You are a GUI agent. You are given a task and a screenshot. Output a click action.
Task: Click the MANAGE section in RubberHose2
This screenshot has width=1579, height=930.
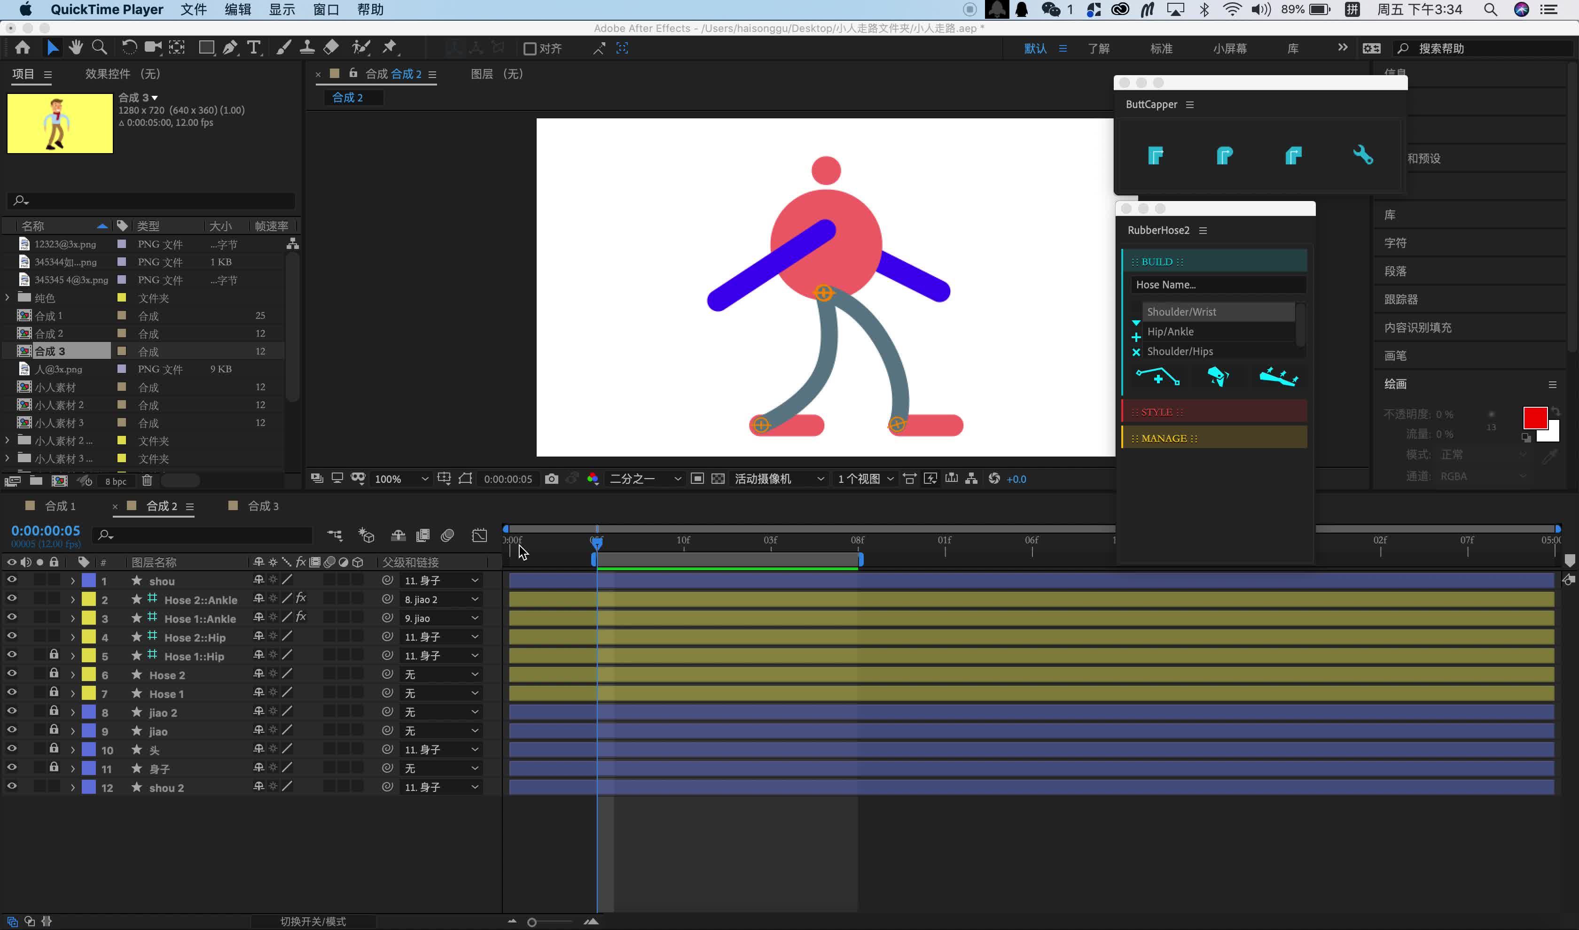tap(1213, 438)
